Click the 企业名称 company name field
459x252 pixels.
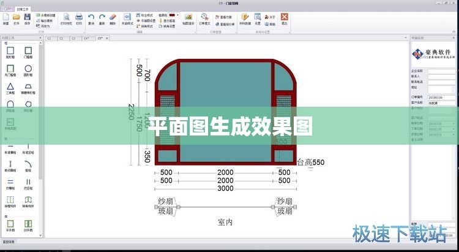coord(441,71)
